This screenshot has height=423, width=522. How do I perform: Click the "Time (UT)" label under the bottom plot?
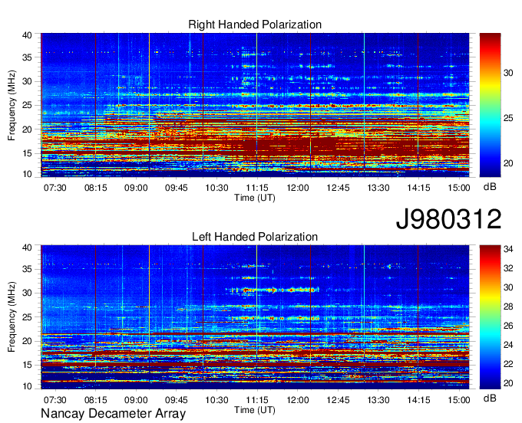coord(255,410)
